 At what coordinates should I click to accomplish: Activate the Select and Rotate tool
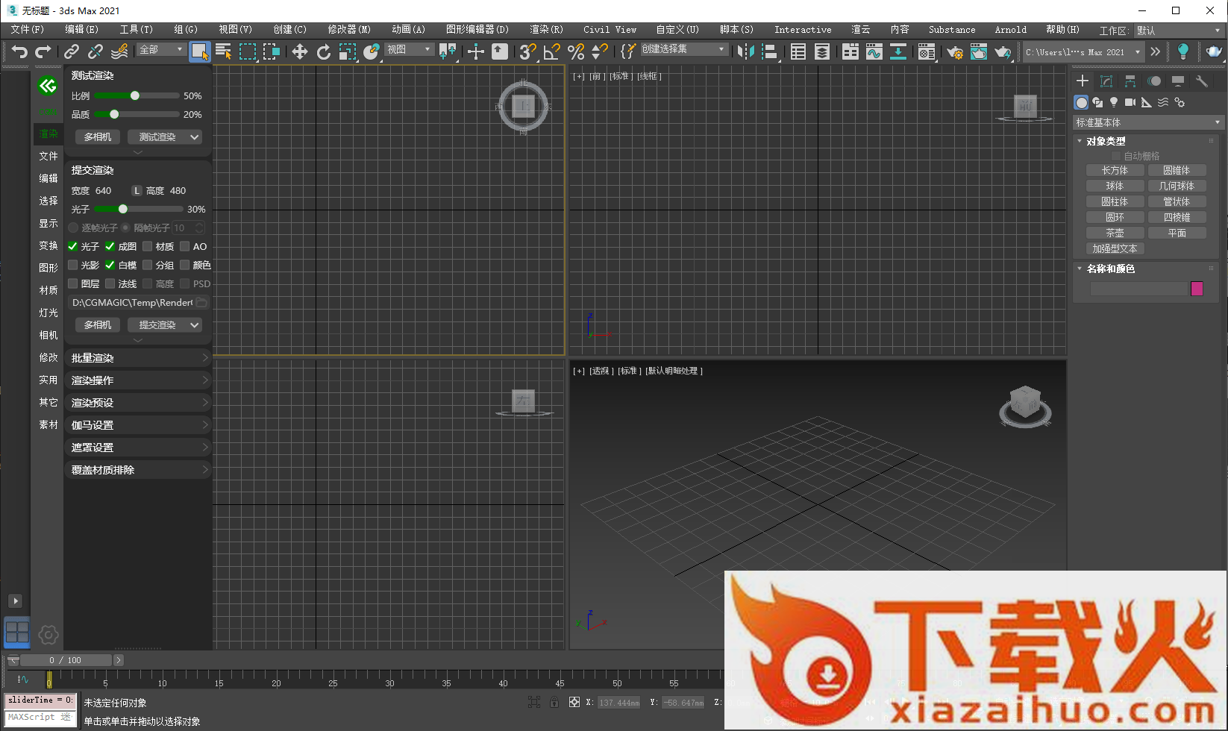[324, 51]
